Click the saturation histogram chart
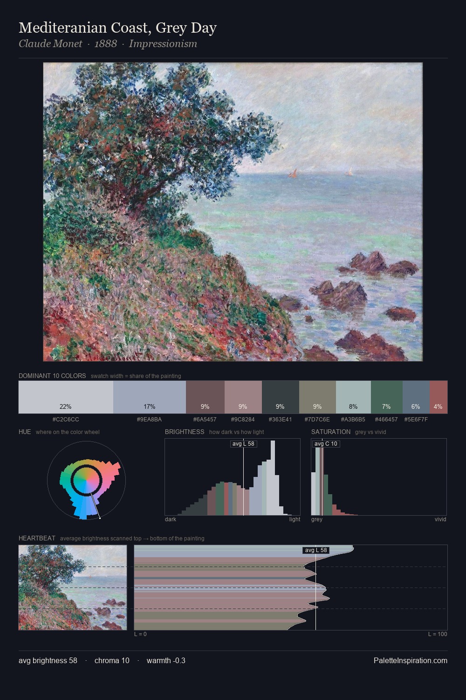Screen dimensions: 466x700 pos(379,477)
